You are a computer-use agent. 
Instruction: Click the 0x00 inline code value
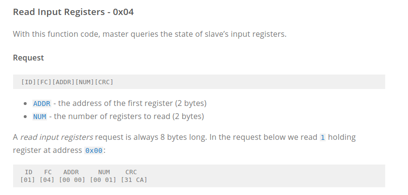(x=94, y=150)
